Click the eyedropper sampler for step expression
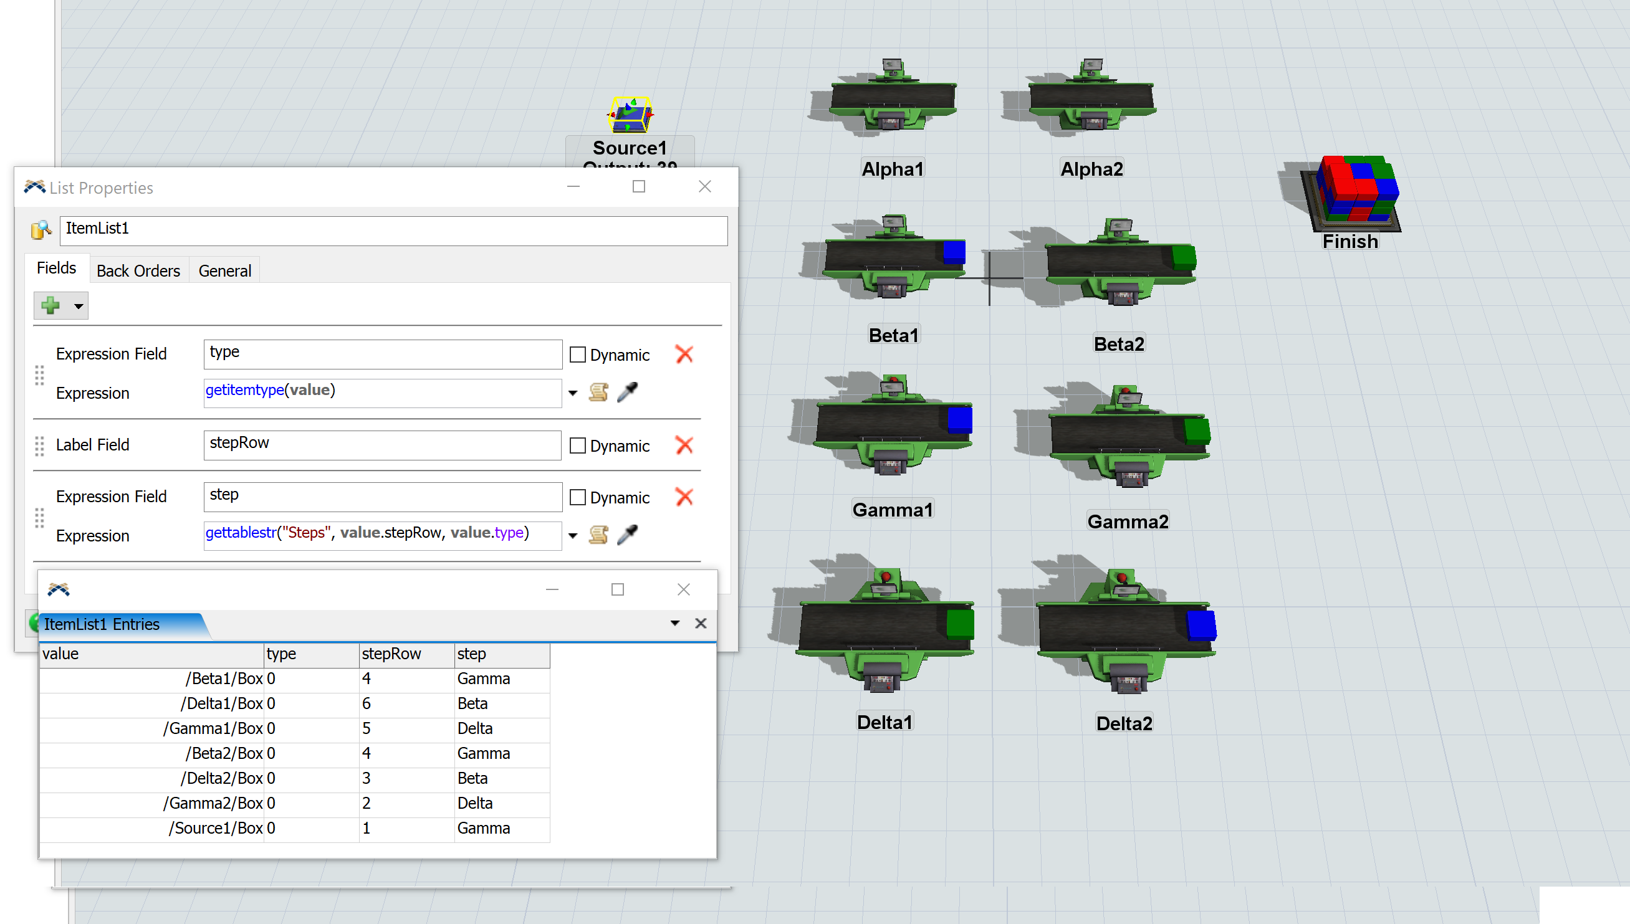 (x=627, y=535)
